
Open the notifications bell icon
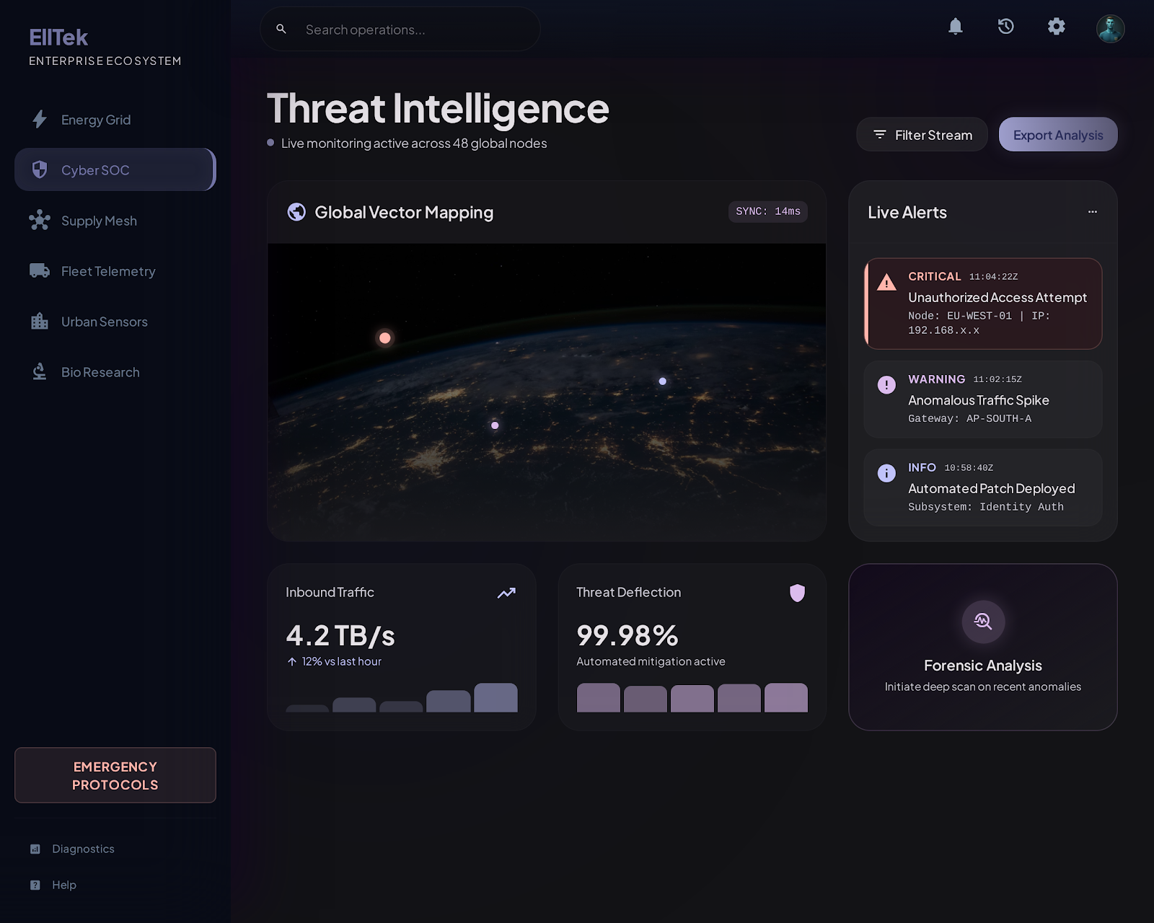(x=955, y=27)
